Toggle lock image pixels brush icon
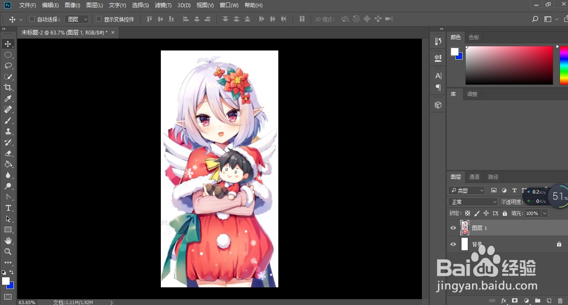568x305 pixels. click(x=477, y=213)
